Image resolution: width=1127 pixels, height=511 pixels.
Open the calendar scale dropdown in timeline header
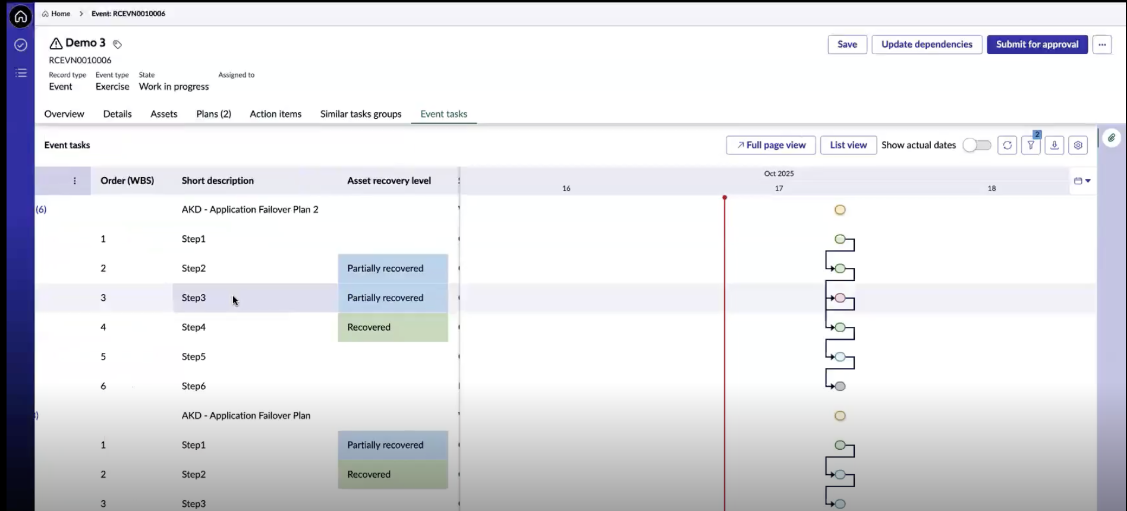click(1082, 181)
